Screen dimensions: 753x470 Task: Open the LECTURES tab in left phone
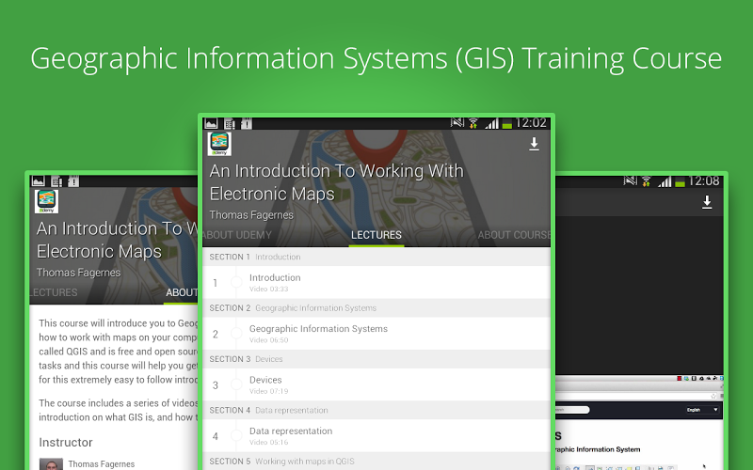[x=54, y=292]
